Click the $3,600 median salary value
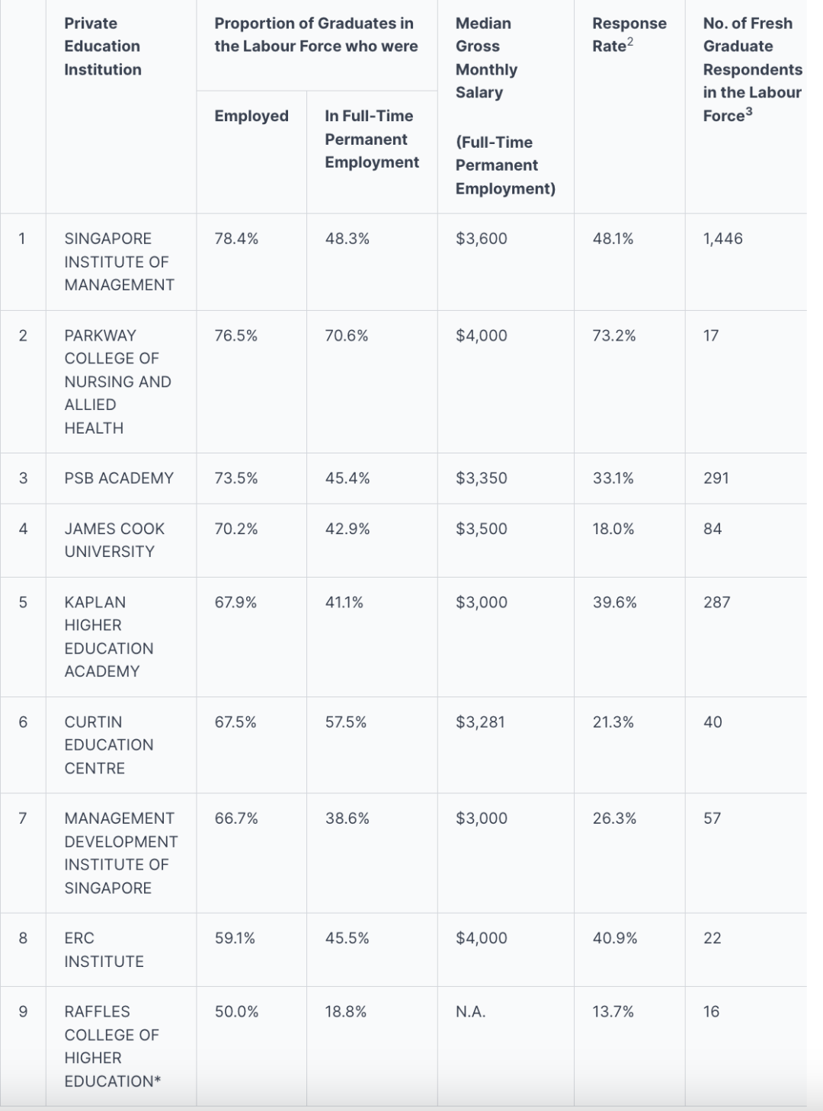Image resolution: width=823 pixels, height=1111 pixels. click(x=482, y=239)
